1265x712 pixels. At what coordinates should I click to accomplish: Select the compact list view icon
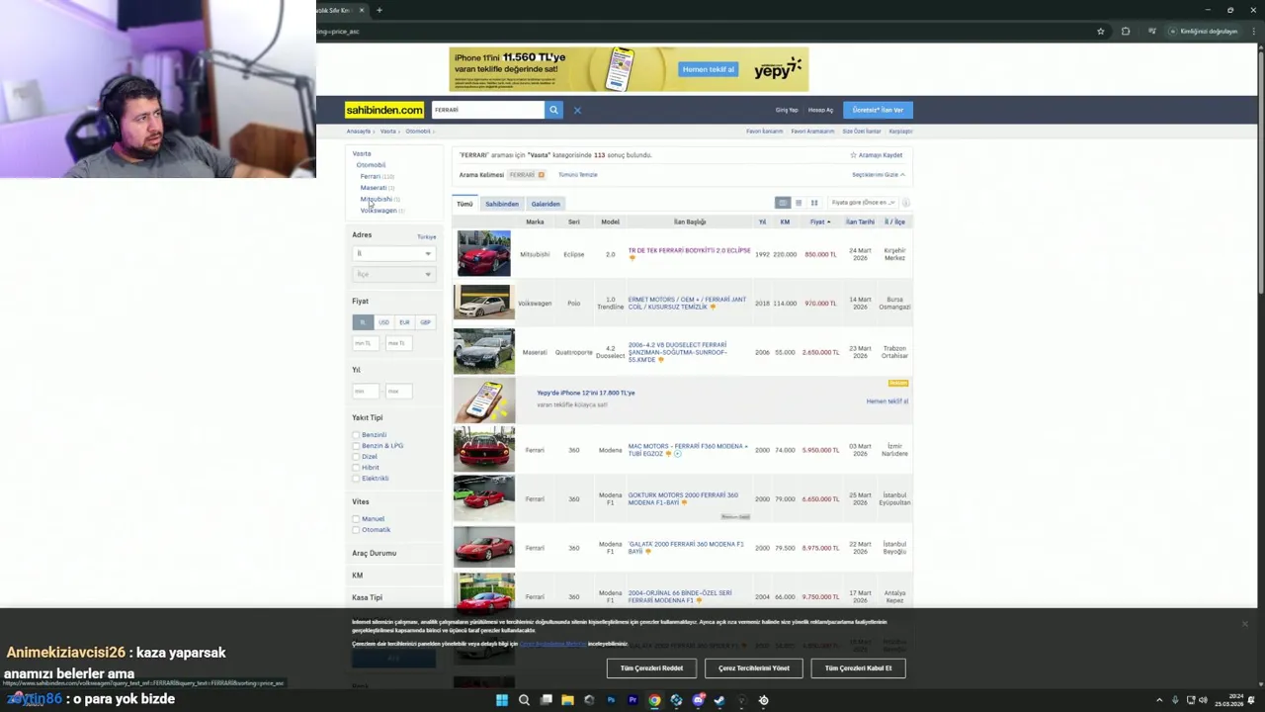click(799, 203)
